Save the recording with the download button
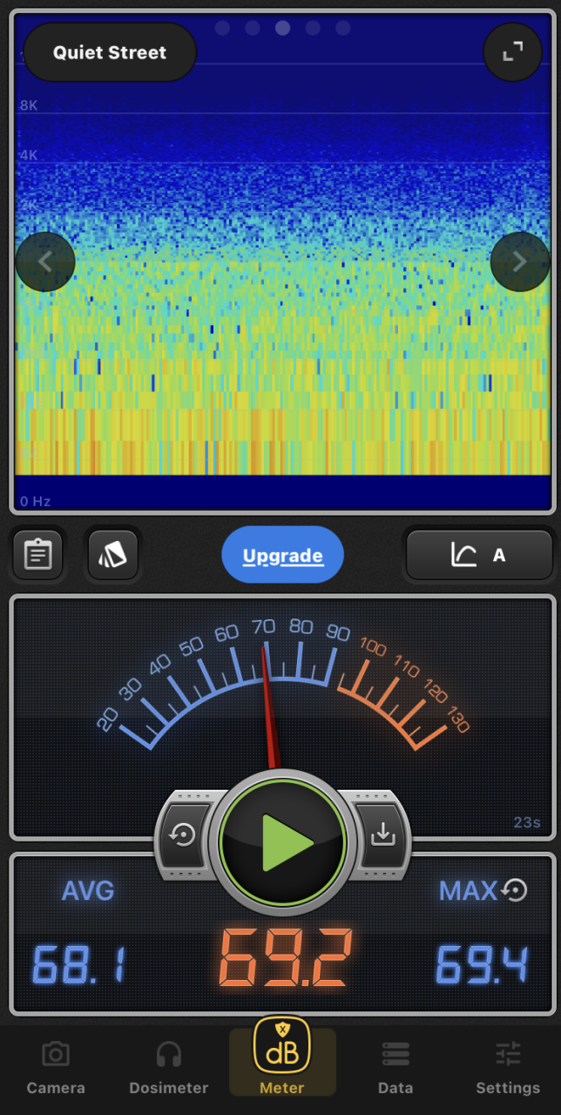The width and height of the screenshot is (561, 1115). pyautogui.click(x=382, y=835)
